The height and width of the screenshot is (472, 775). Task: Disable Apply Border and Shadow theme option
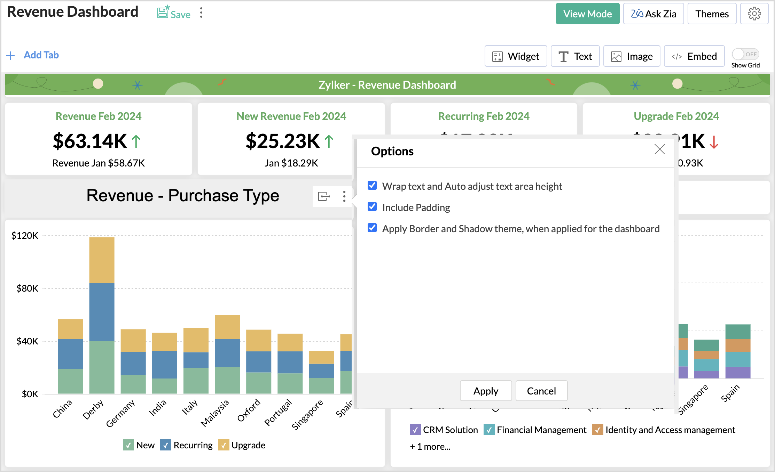[x=372, y=228]
